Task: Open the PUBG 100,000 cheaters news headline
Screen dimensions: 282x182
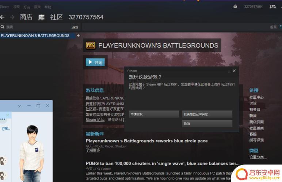Action: [x=163, y=163]
